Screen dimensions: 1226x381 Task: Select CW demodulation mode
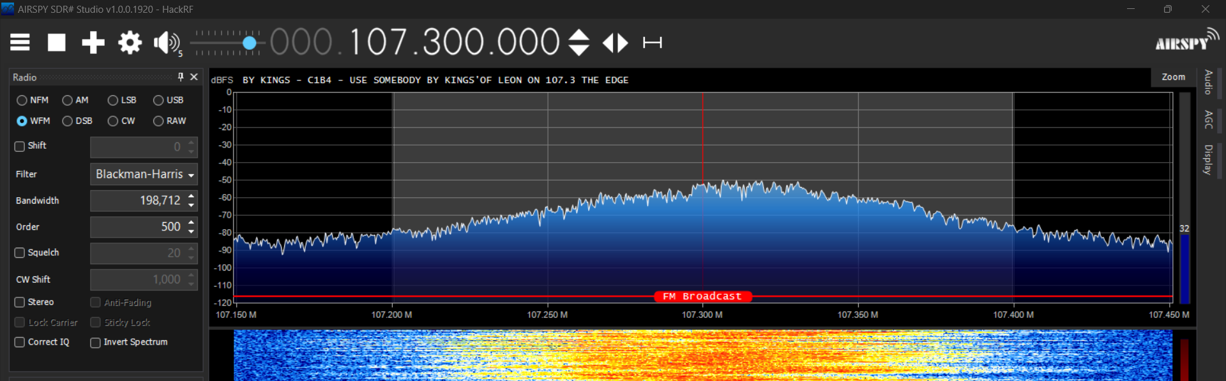[x=121, y=121]
